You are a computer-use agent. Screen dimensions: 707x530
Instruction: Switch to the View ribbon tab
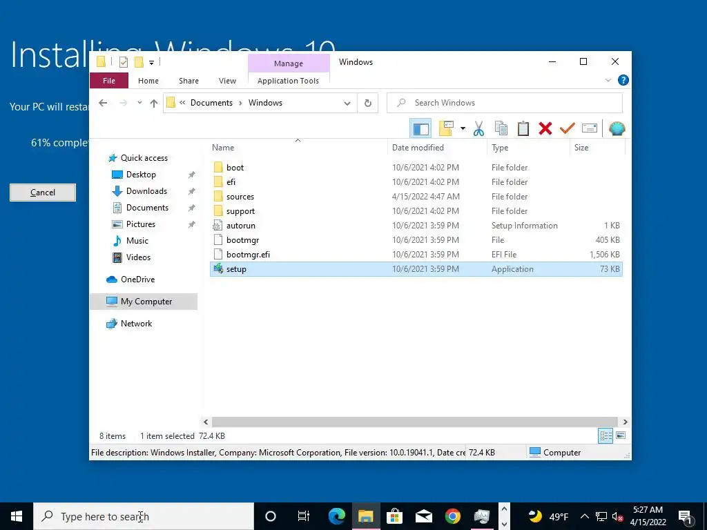pyautogui.click(x=227, y=81)
